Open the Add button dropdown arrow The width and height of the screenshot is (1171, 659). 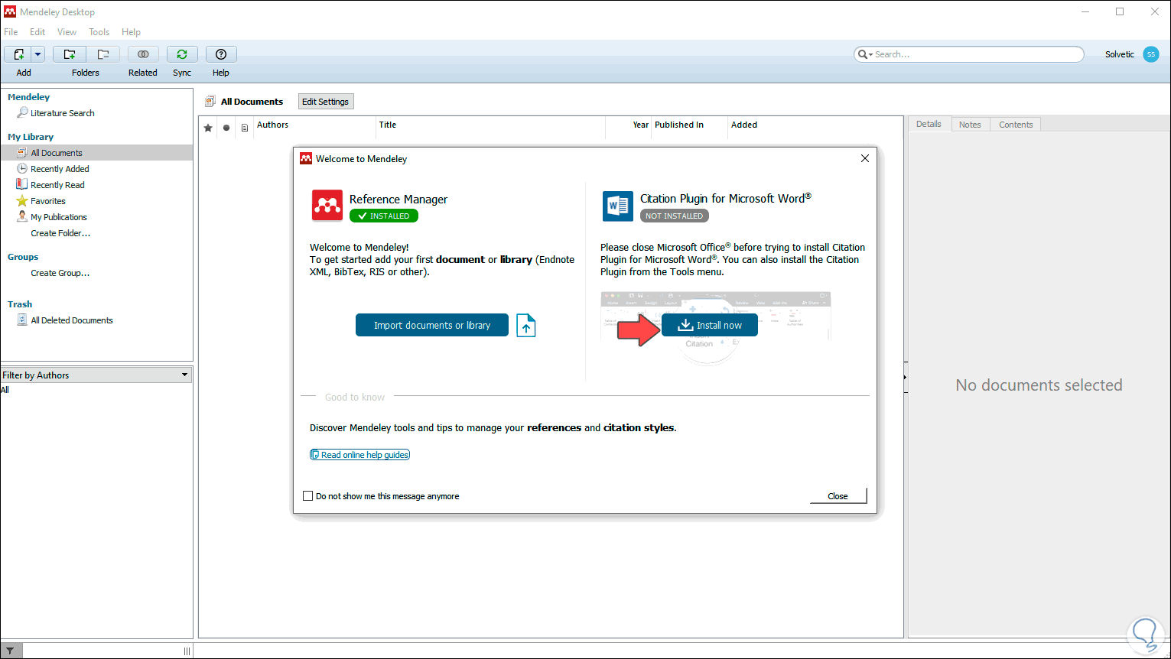37,54
